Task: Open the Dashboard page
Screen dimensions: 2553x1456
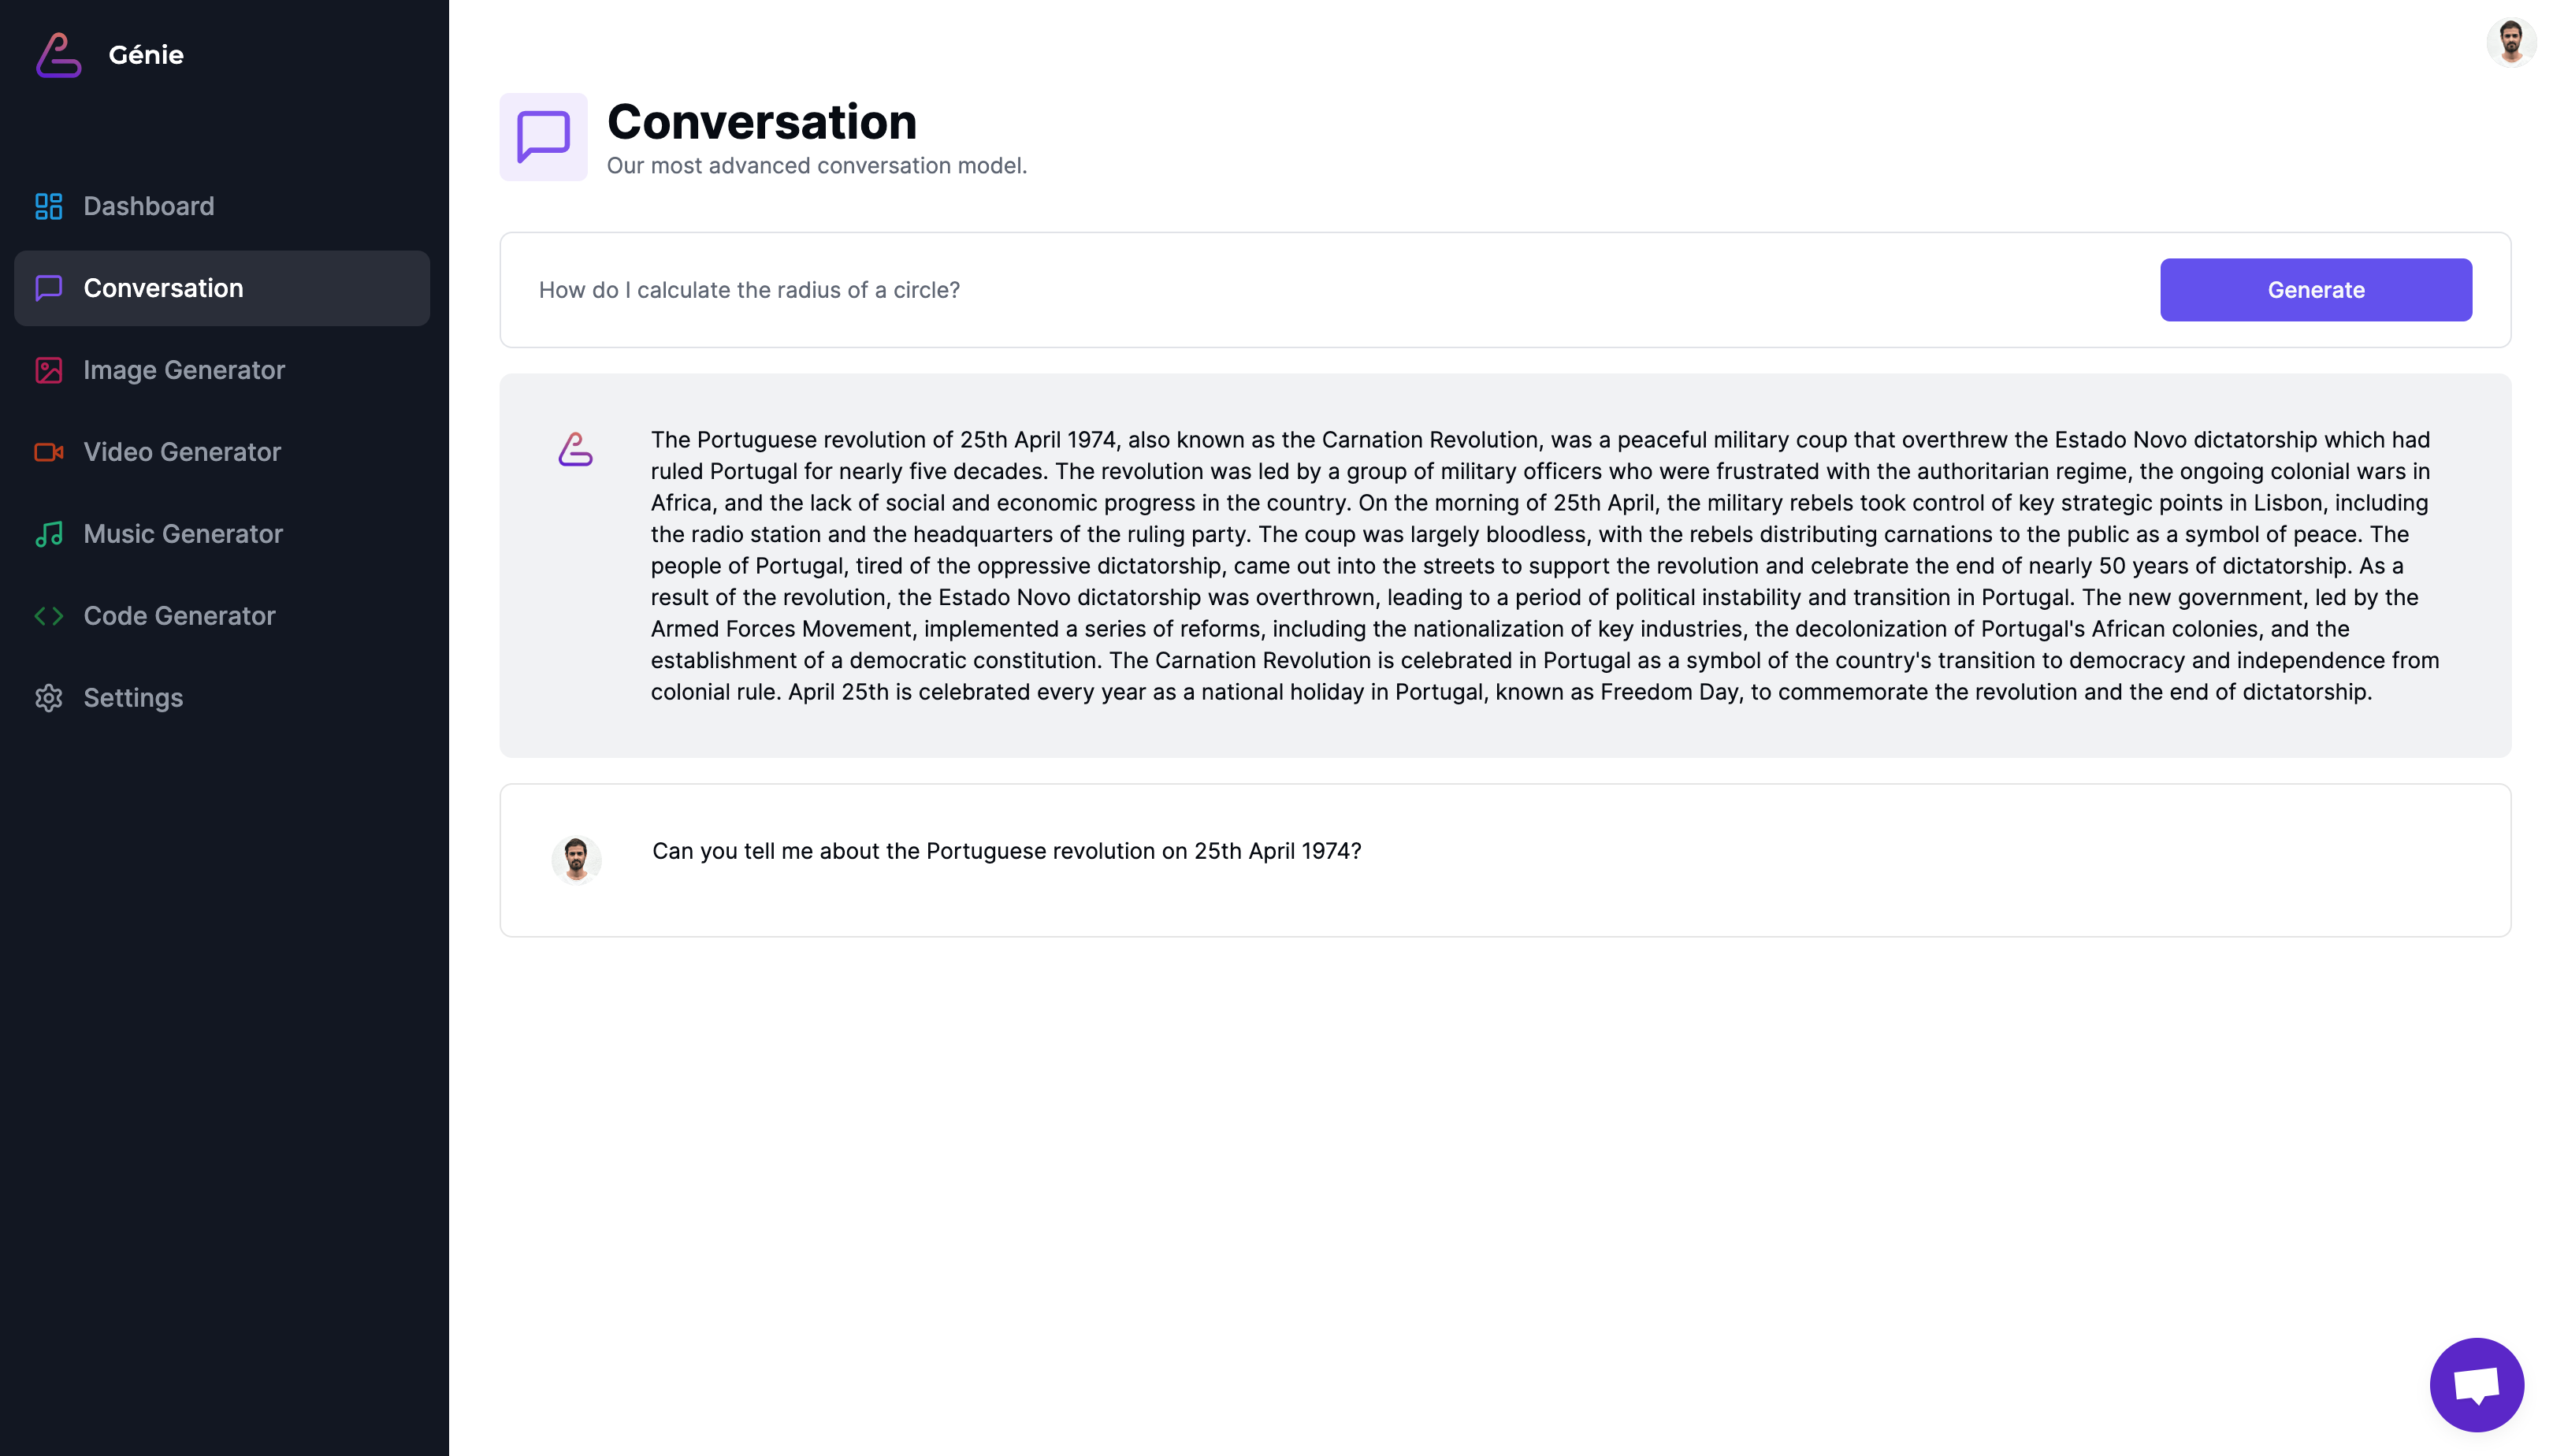Action: pyautogui.click(x=148, y=206)
